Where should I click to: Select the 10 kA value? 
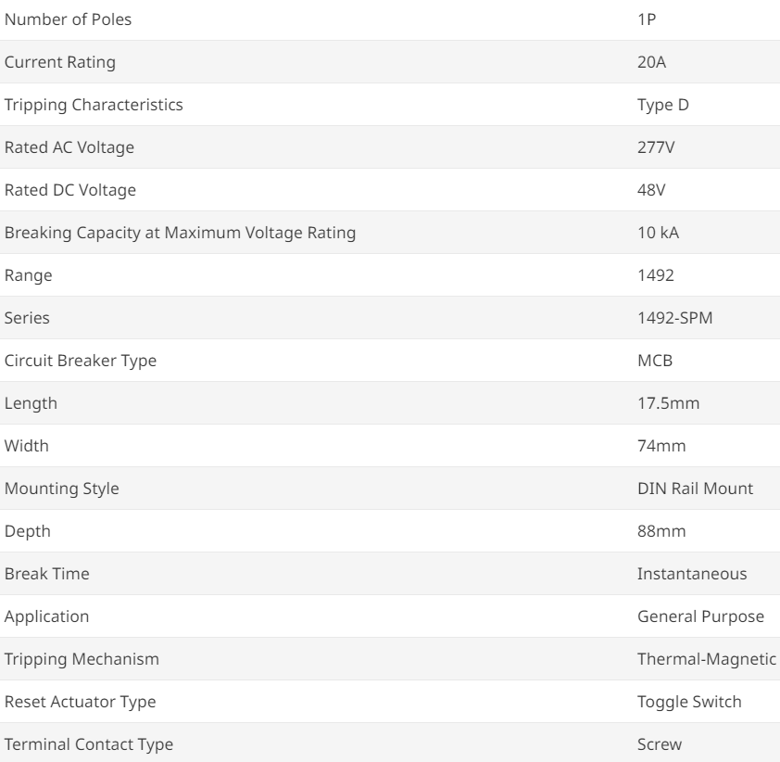coord(658,233)
